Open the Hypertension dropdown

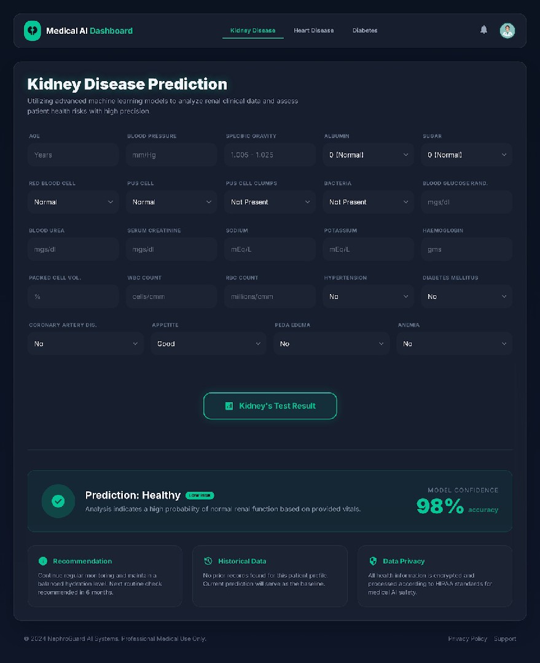(368, 297)
